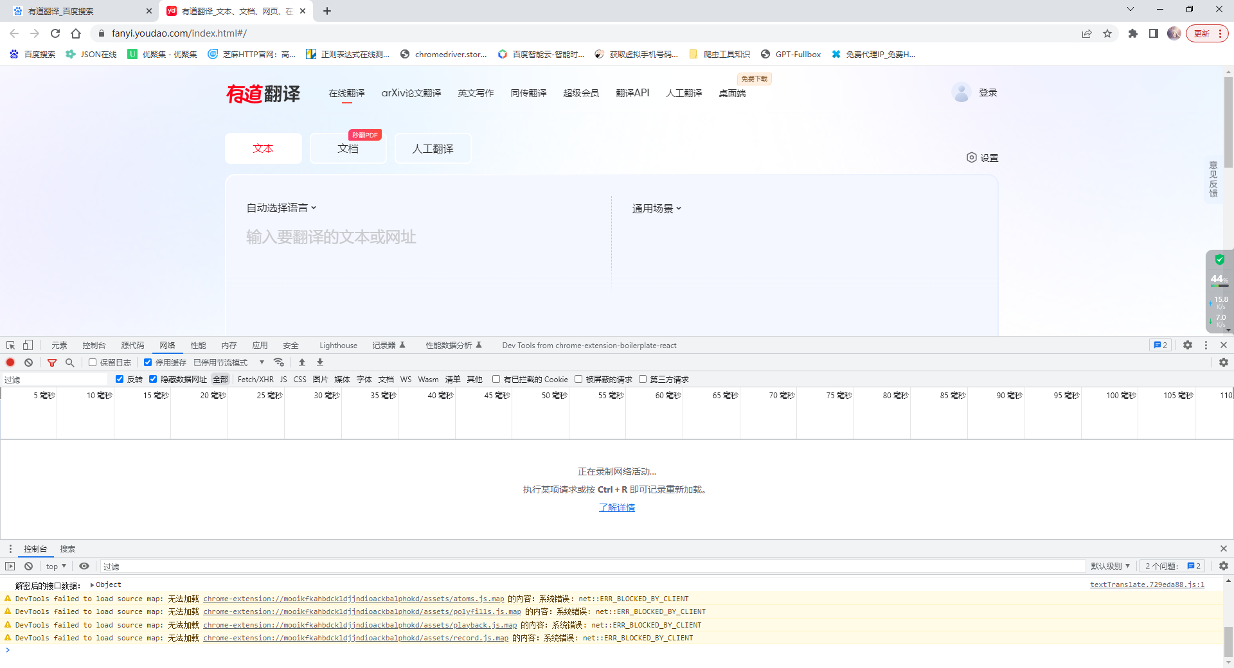Check the 被屏蔽的请求 checkbox
The width and height of the screenshot is (1234, 668).
578,380
